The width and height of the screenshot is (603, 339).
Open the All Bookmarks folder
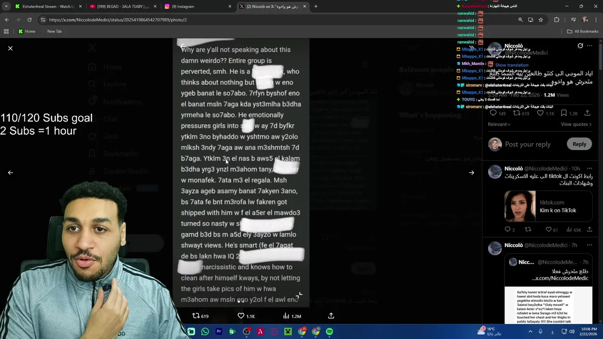(583, 31)
